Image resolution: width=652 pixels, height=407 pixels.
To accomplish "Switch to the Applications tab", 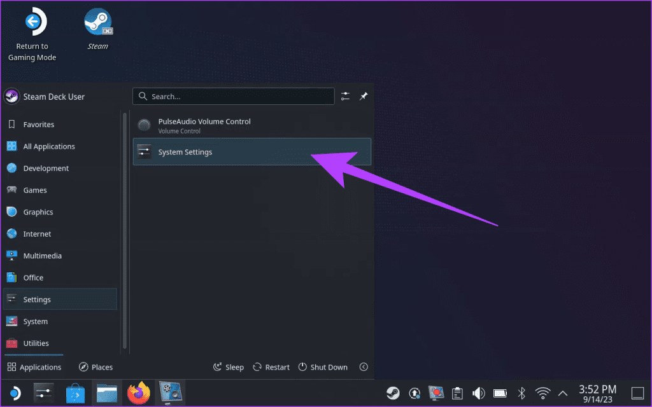I will pos(34,367).
